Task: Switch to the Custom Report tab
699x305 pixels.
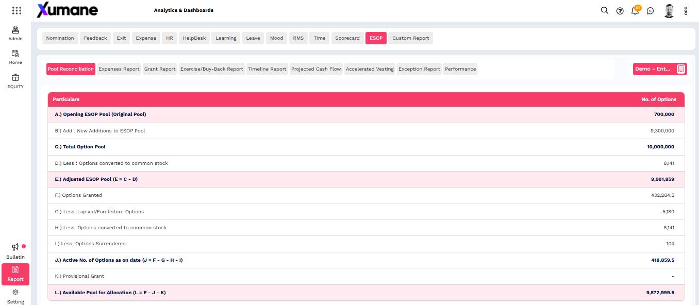Action: tap(410, 38)
